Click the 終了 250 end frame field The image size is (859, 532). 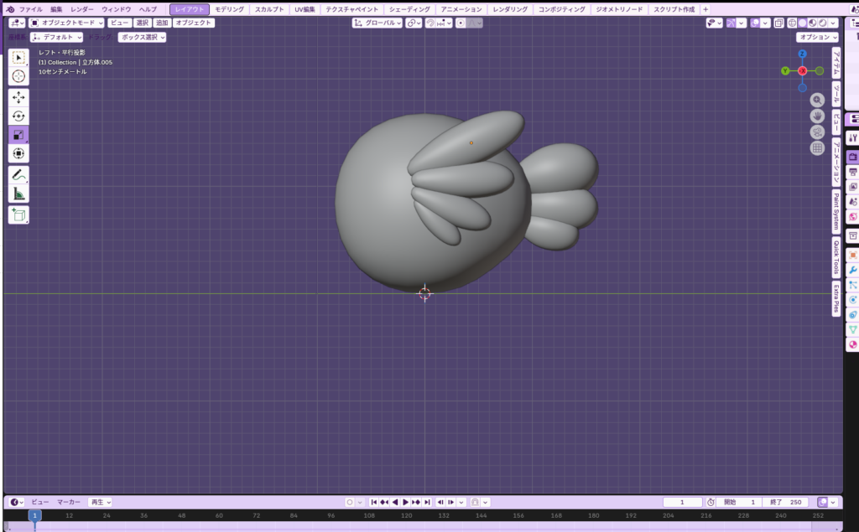tap(787, 502)
